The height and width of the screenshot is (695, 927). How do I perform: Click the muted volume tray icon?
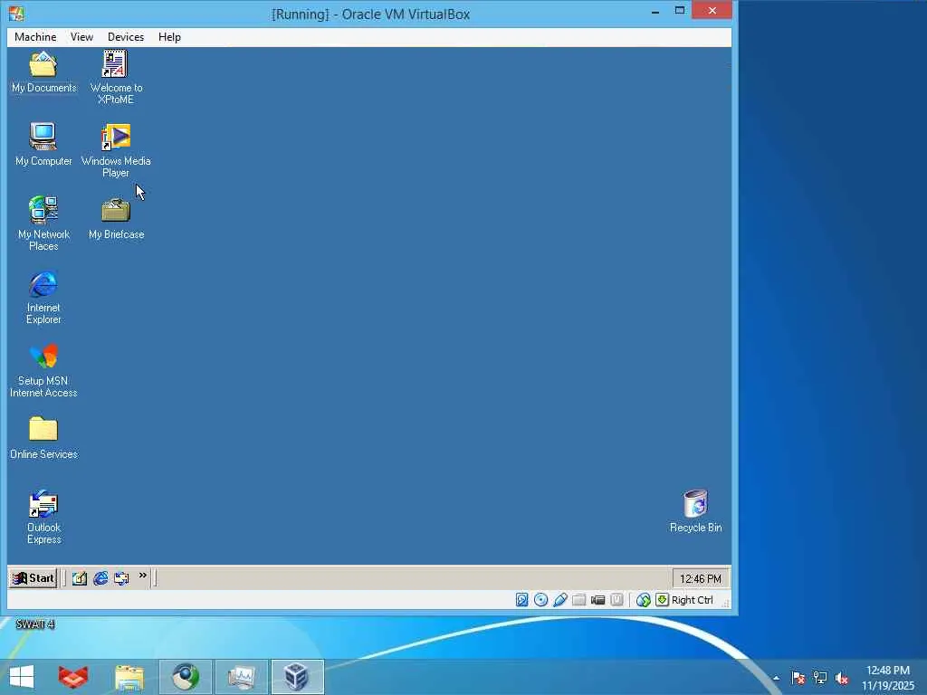click(842, 678)
